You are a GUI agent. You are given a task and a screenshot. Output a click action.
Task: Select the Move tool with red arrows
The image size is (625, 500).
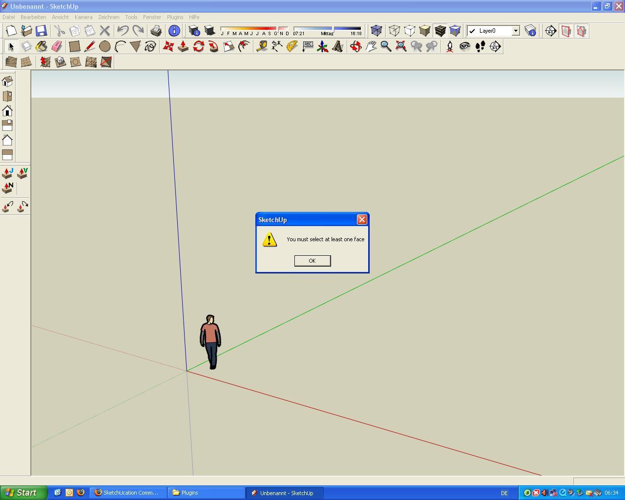point(168,46)
